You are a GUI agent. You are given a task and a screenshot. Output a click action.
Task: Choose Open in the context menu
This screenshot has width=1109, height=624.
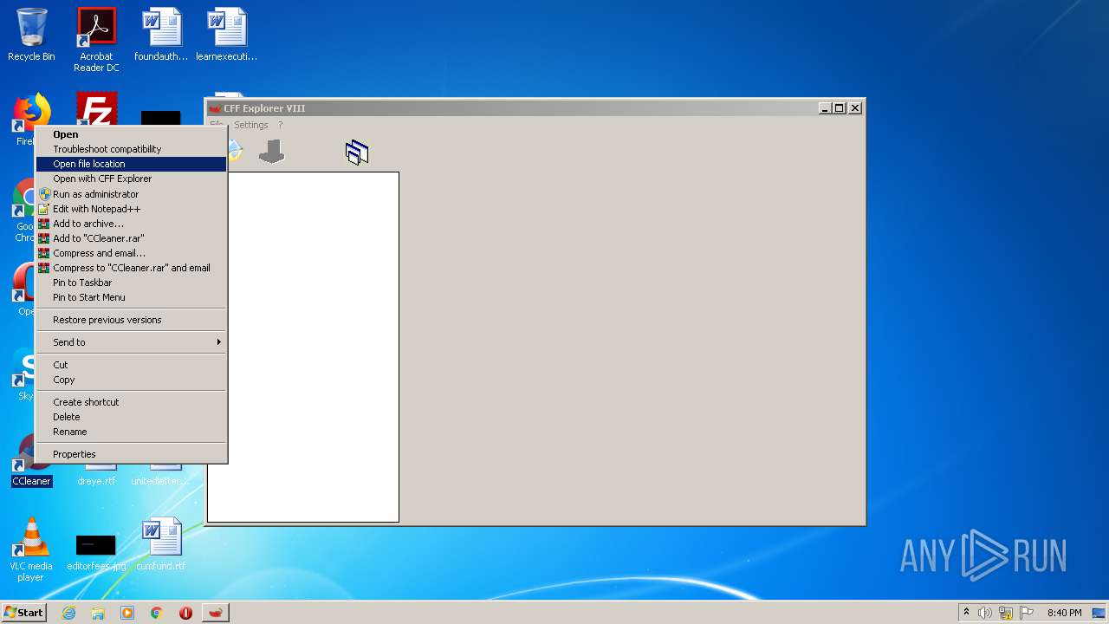click(131, 134)
